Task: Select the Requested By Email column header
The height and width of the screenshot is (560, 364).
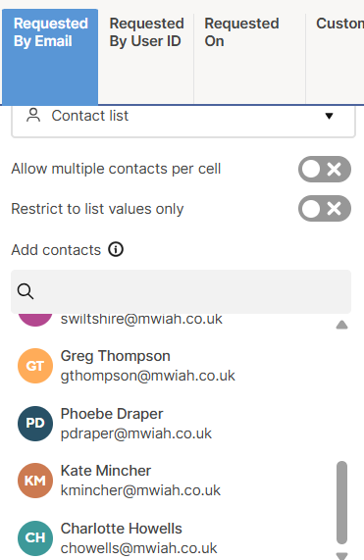Action: [50, 57]
